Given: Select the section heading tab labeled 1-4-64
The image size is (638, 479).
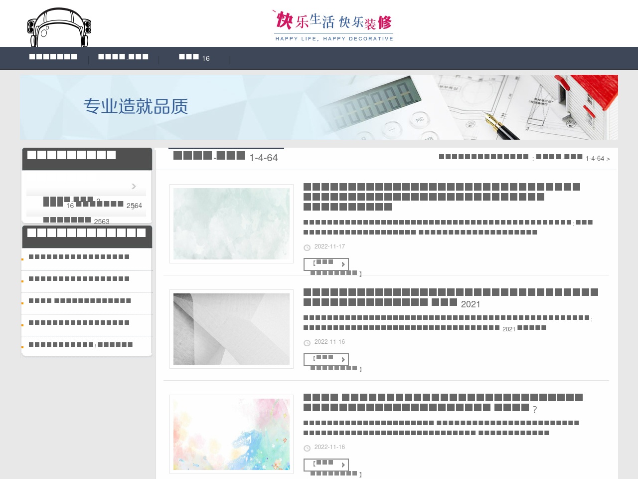Looking at the screenshot, I should coord(225,157).
